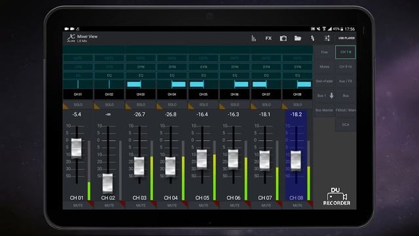Open the folder icon in the toolbar
Viewport: 419px width, 236px height.
298,38
